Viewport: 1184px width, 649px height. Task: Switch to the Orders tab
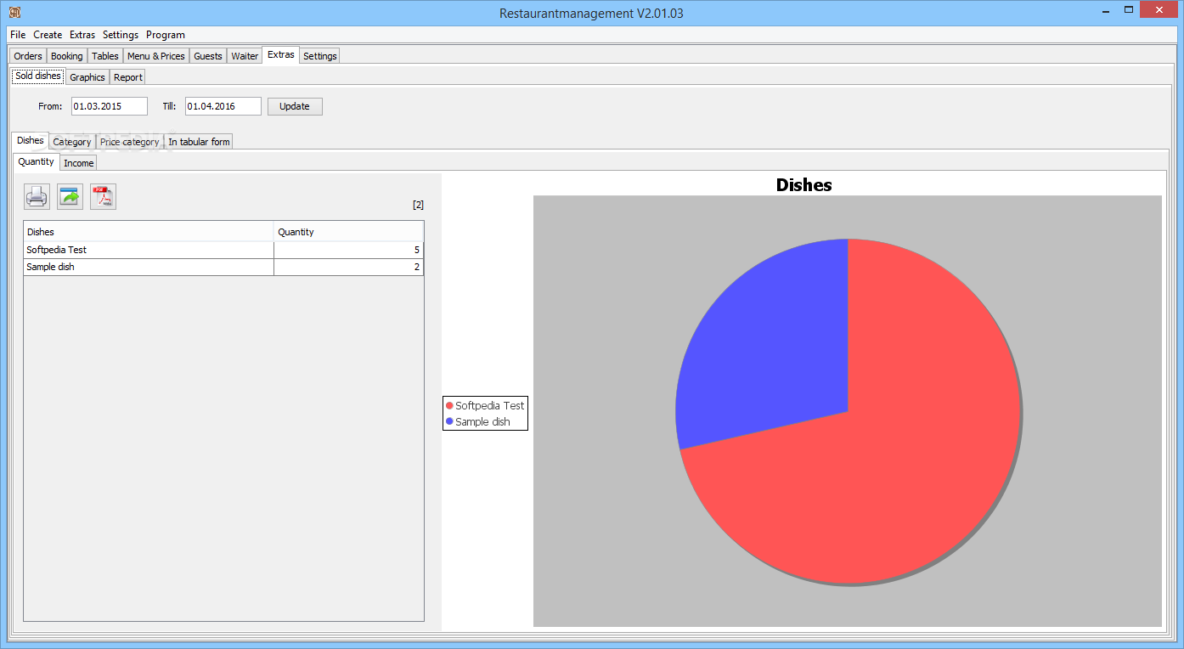[28, 56]
